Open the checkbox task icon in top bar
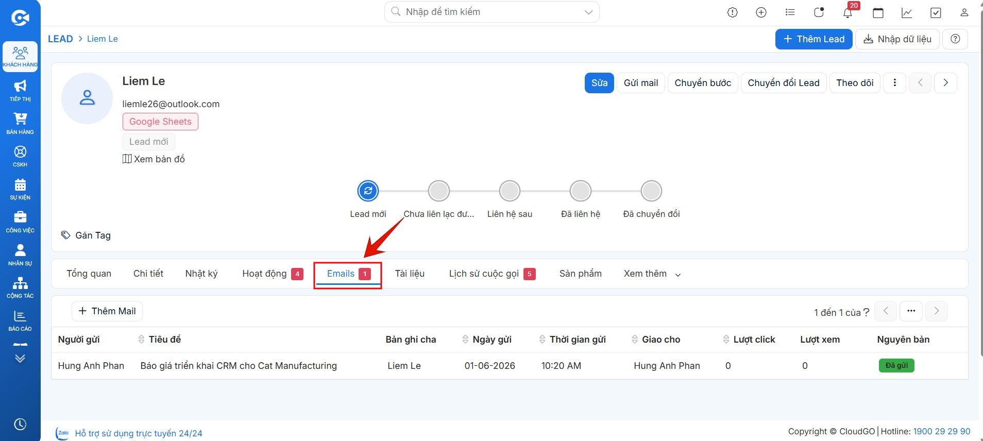The image size is (983, 441). [936, 12]
